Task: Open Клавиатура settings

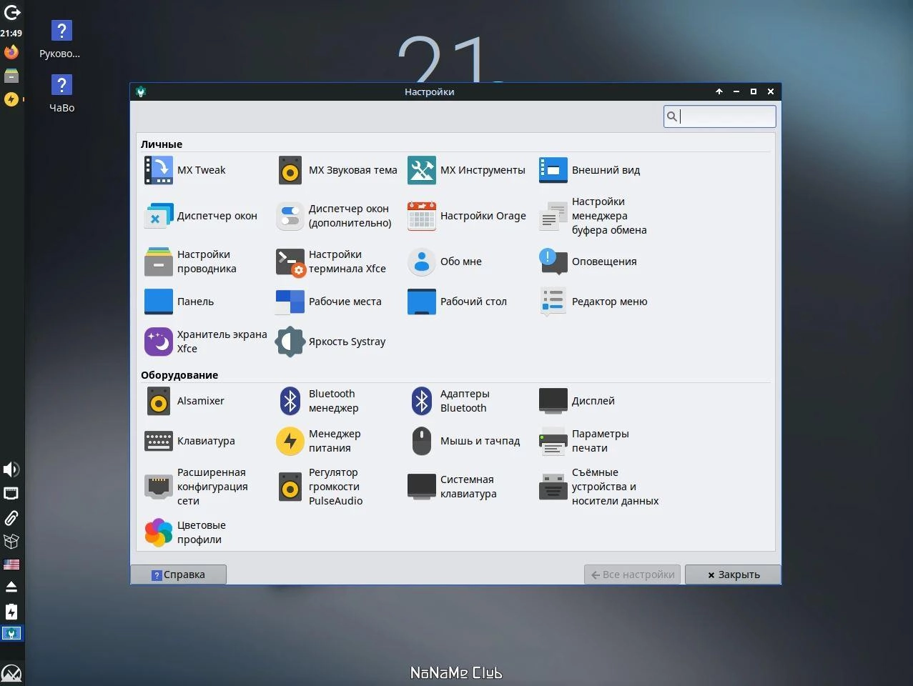Action: coord(189,441)
